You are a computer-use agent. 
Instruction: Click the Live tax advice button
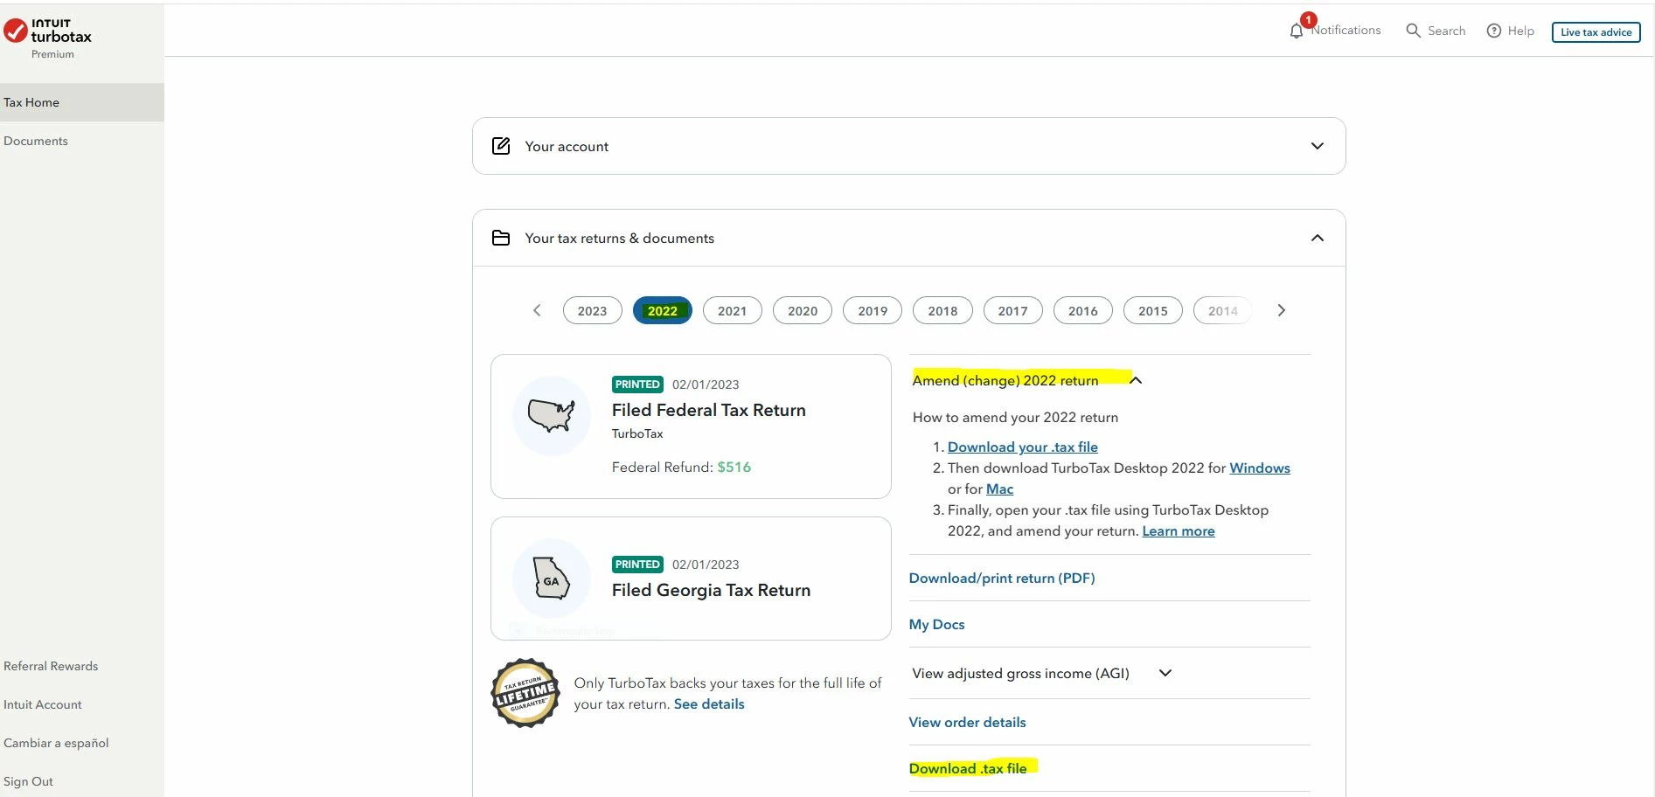click(1596, 31)
